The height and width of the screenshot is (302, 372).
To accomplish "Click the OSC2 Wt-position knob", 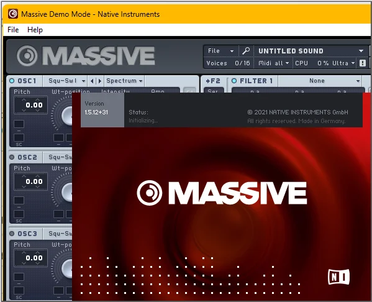I will pos(67,192).
